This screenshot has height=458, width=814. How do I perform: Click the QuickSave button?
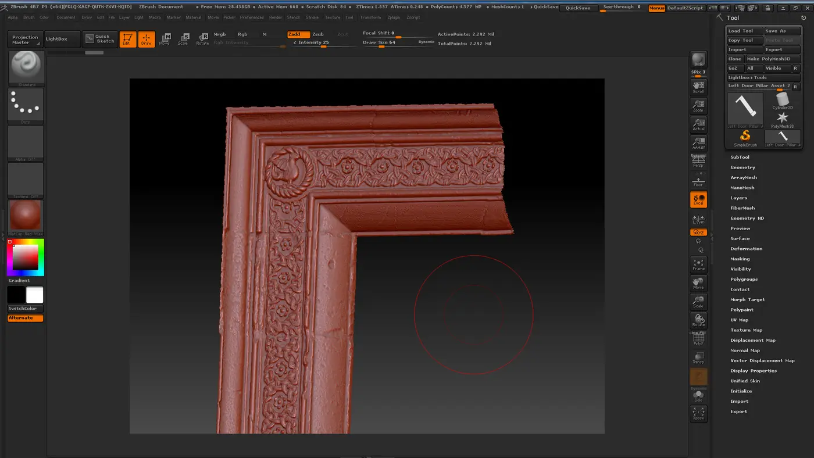point(578,8)
